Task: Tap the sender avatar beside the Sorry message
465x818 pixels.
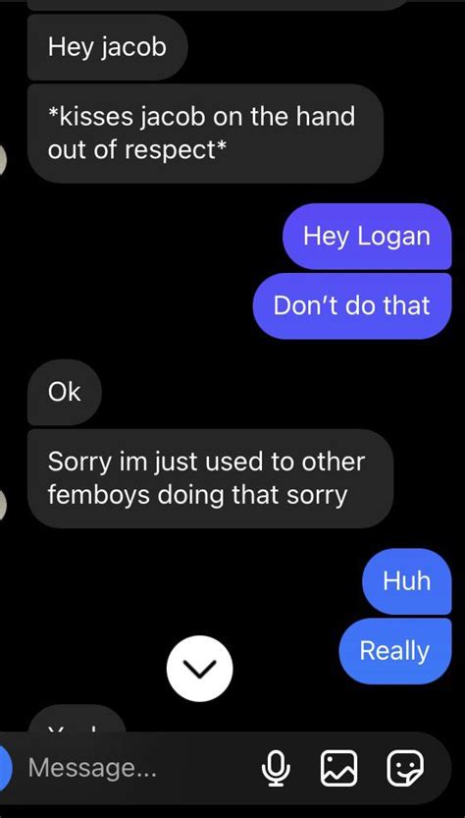Action: pos(3,504)
